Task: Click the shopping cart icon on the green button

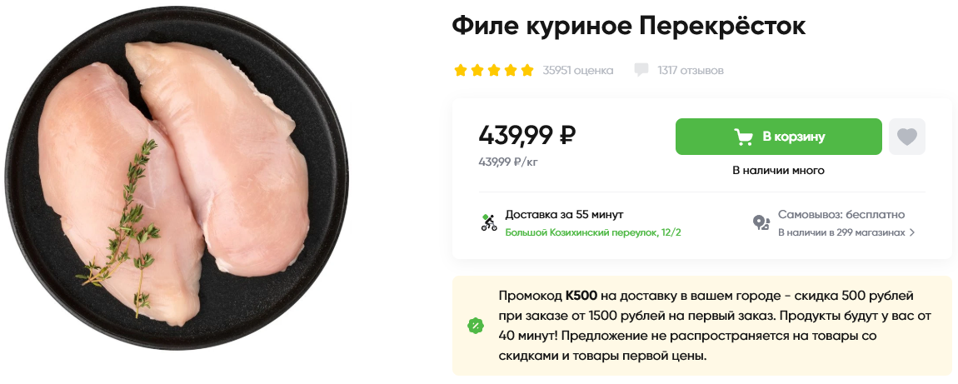Action: (743, 137)
